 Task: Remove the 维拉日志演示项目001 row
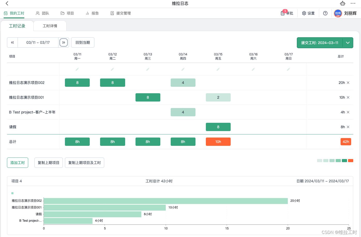click(348, 97)
